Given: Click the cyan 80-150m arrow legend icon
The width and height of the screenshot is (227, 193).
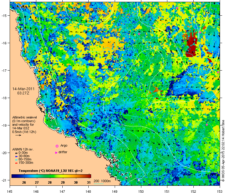Looking at the screenshot, I should point(16,160).
